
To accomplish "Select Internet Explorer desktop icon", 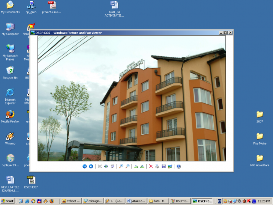I will [x=10, y=96].
